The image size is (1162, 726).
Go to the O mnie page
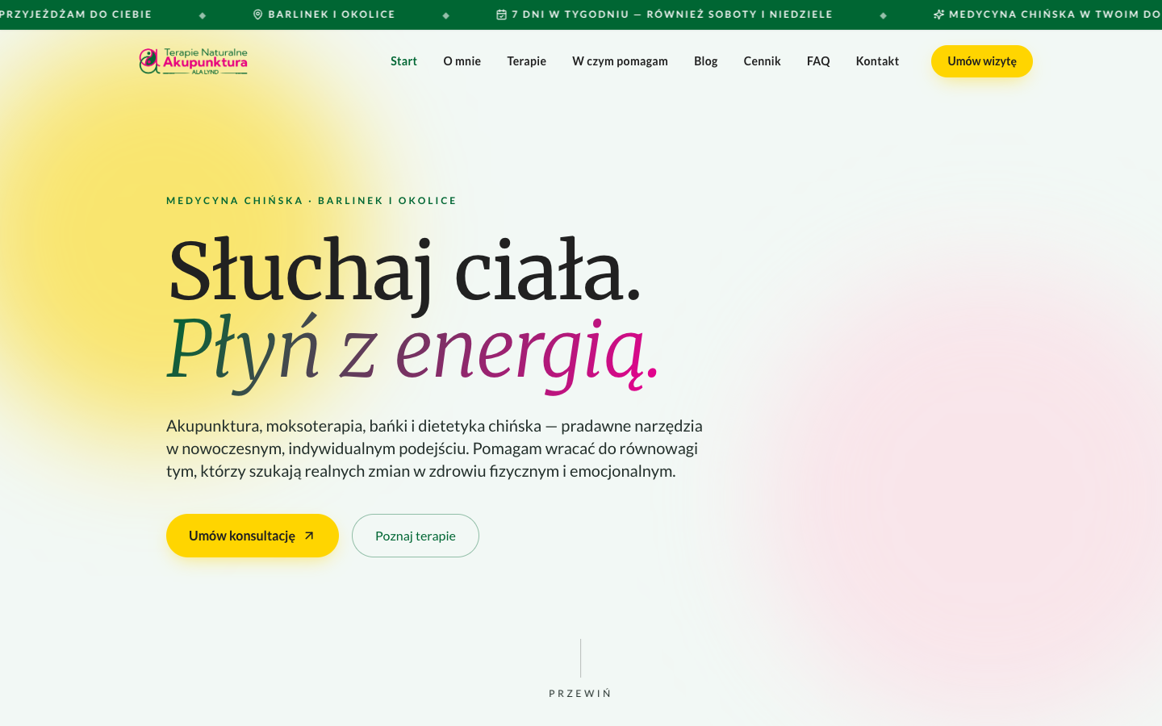click(x=462, y=61)
